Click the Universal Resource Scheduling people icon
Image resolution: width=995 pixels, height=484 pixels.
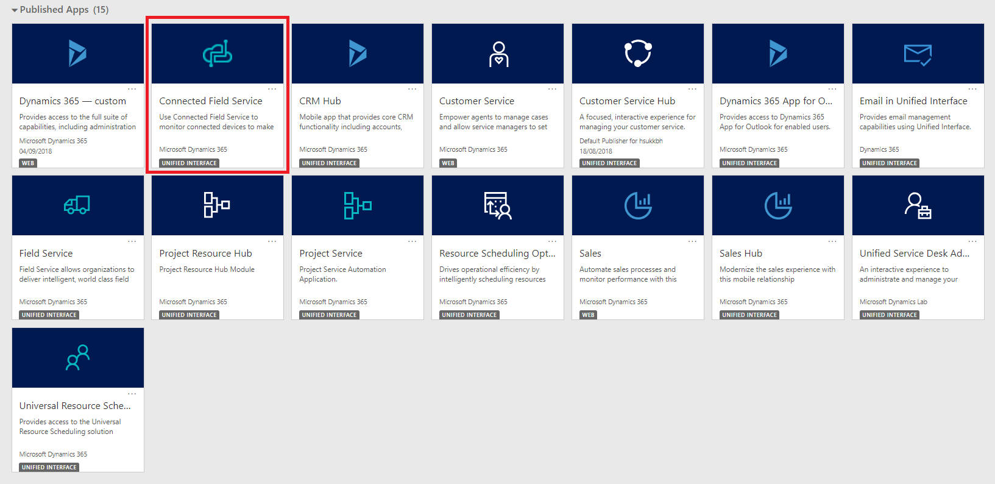click(77, 357)
